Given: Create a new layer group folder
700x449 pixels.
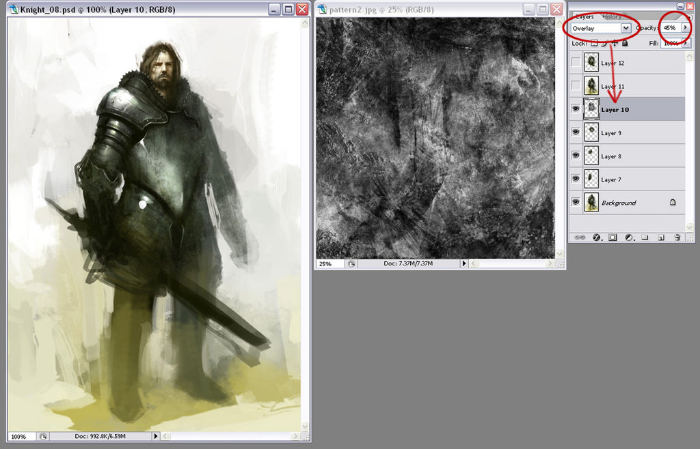Looking at the screenshot, I should tap(645, 237).
